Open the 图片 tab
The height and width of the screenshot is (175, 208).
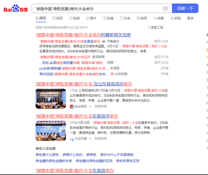(x=91, y=18)
